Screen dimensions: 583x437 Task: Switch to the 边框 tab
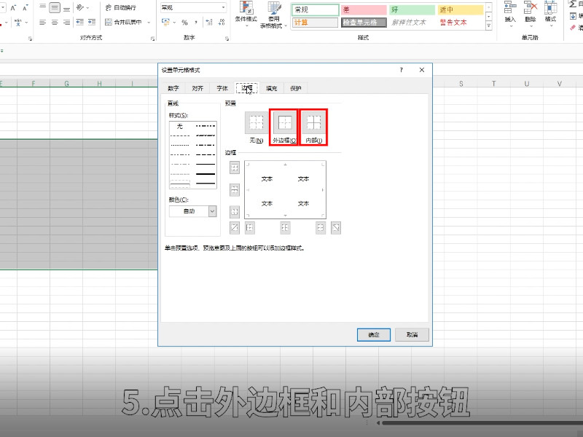coord(247,88)
